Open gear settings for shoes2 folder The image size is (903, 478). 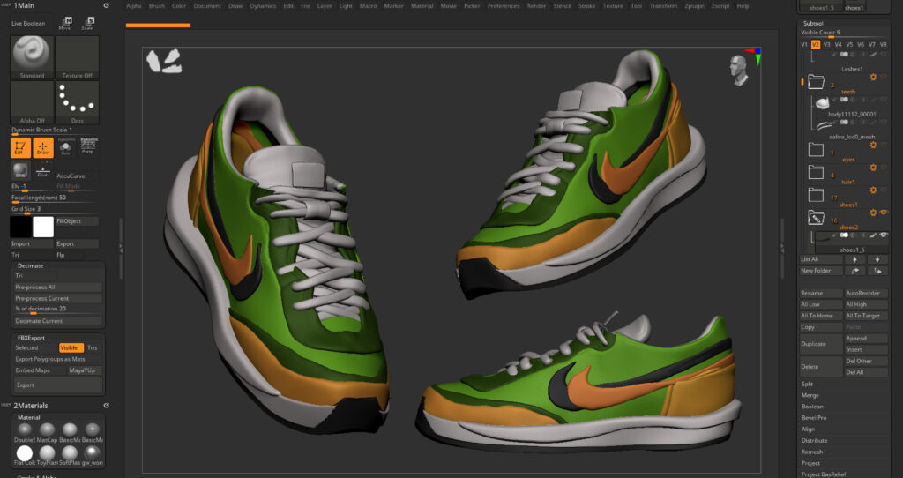click(x=873, y=213)
